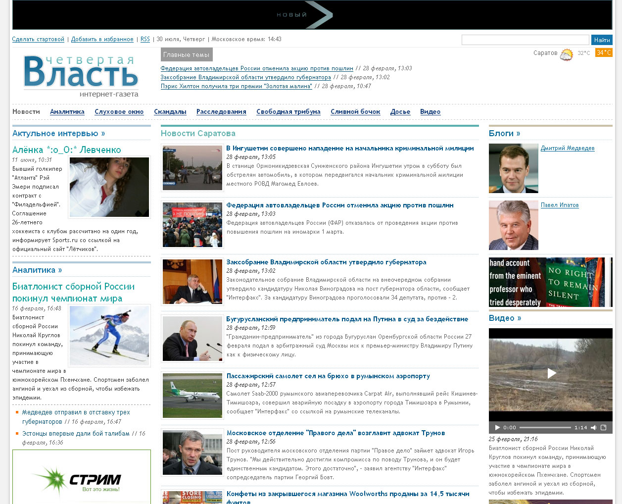Click Добавить в избранное link
Image resolution: width=622 pixels, height=504 pixels.
(102, 39)
